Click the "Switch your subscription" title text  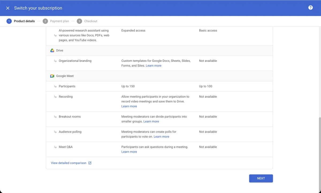click(x=38, y=8)
